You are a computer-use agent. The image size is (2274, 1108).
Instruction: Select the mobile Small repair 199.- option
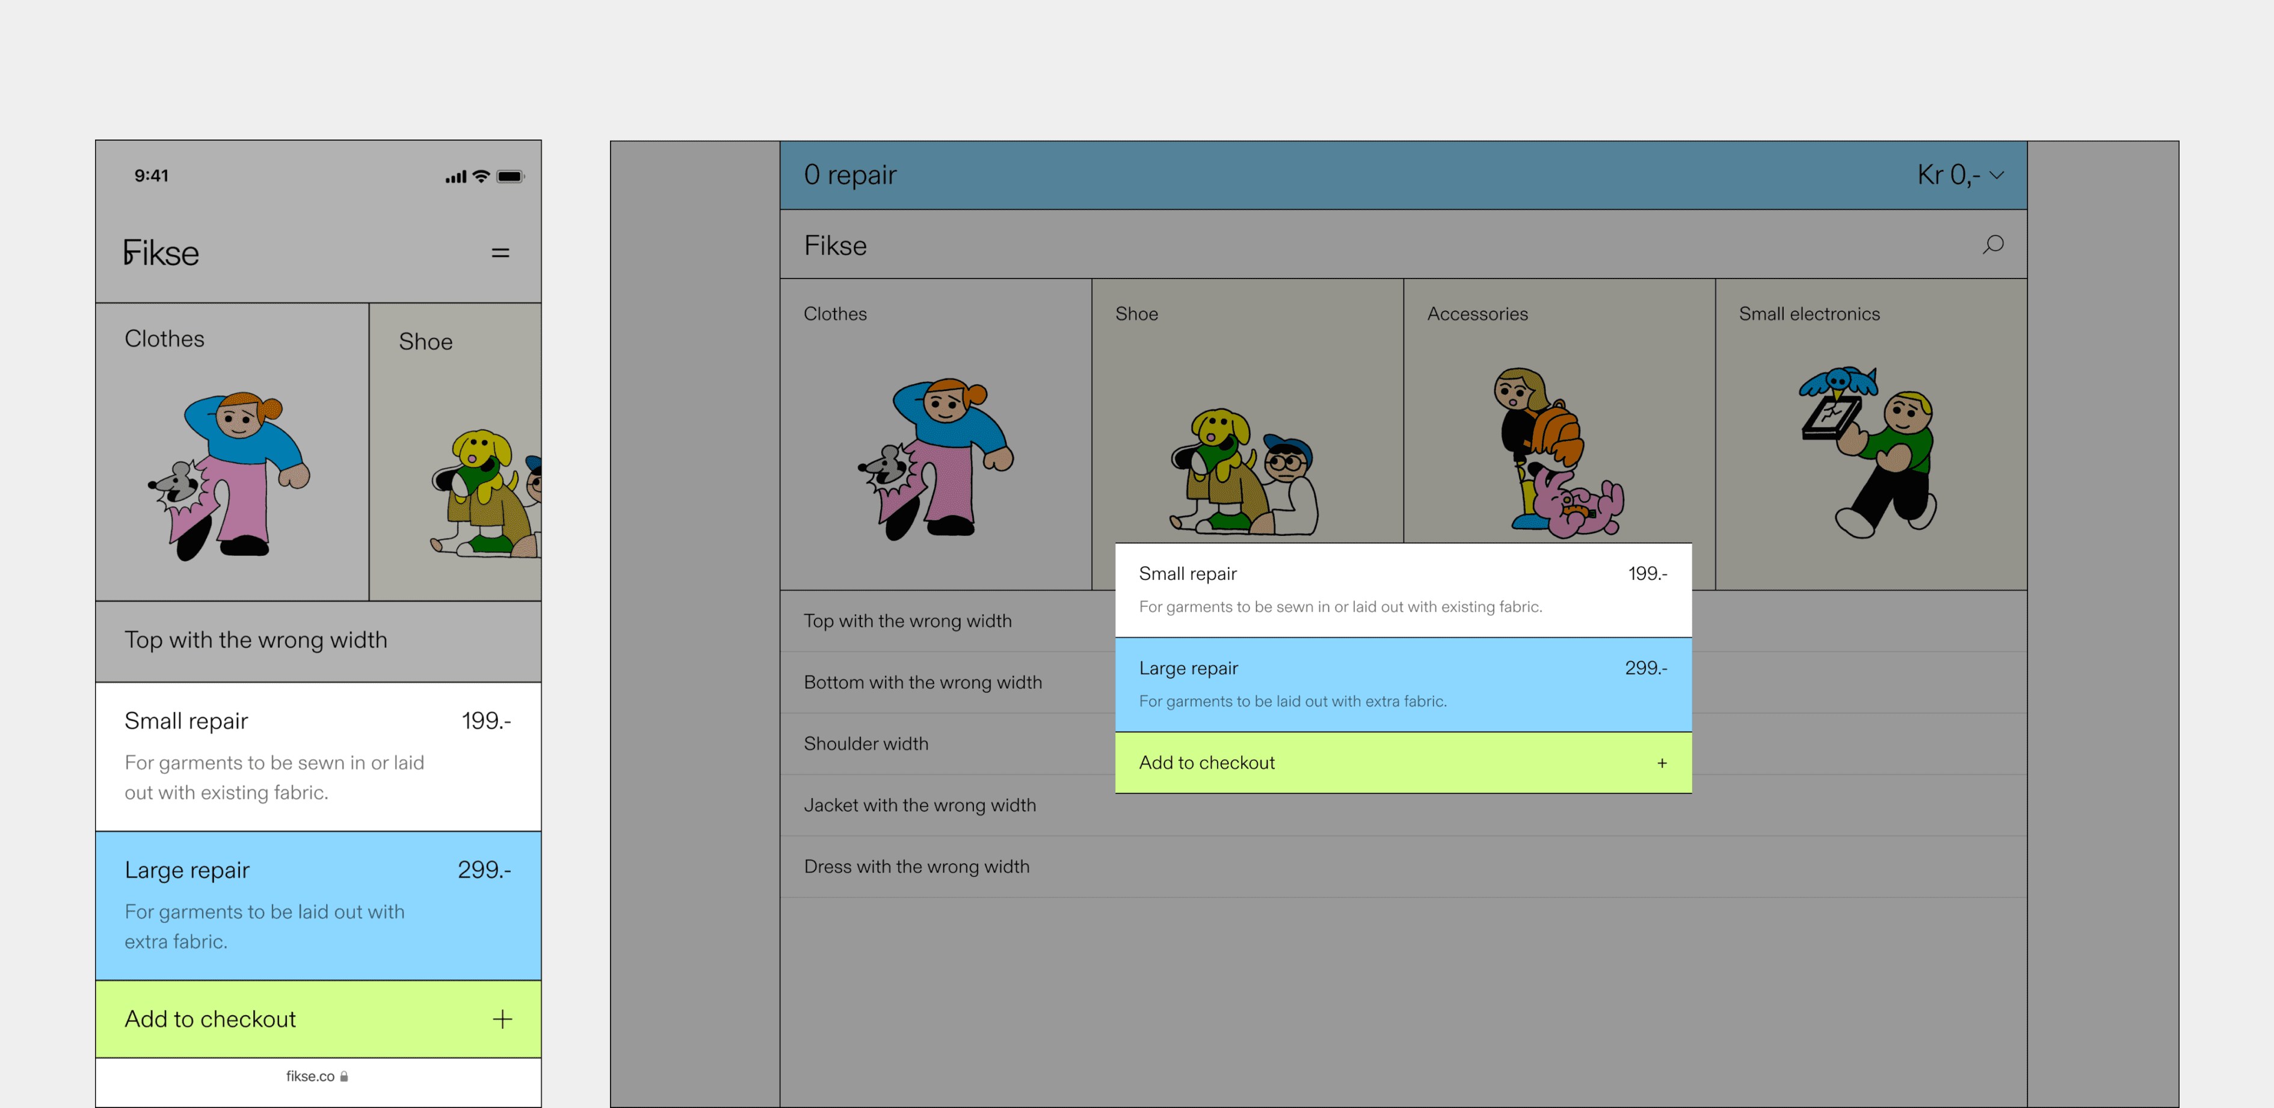pyautogui.click(x=318, y=756)
